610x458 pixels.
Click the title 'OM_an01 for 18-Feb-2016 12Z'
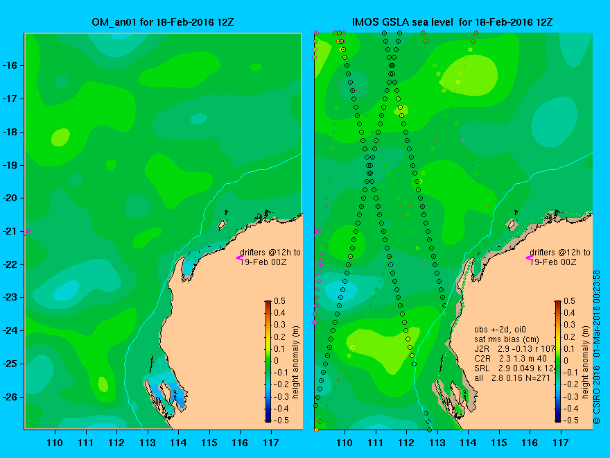[163, 22]
